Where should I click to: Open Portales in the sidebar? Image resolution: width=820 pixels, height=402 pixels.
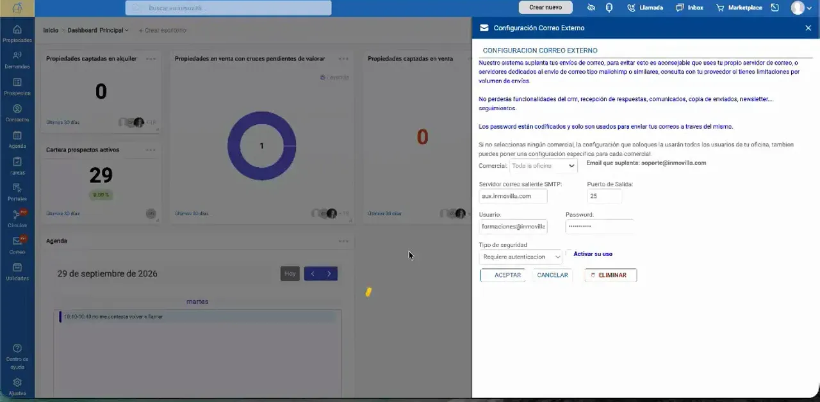17,193
